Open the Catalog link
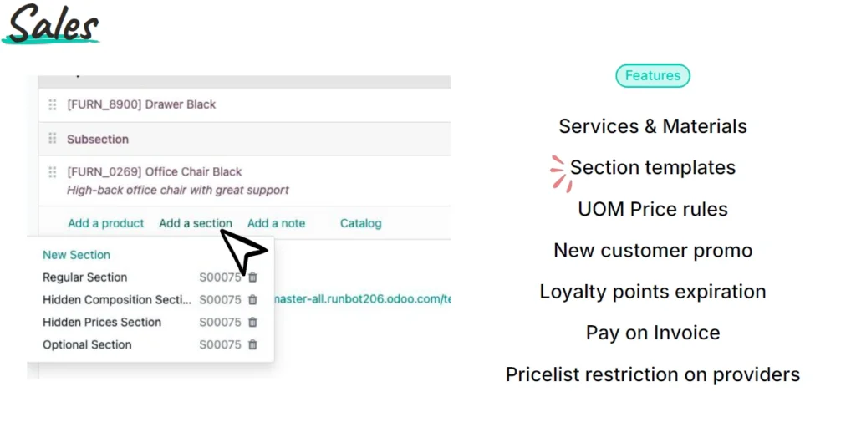The image size is (856, 448). (361, 223)
